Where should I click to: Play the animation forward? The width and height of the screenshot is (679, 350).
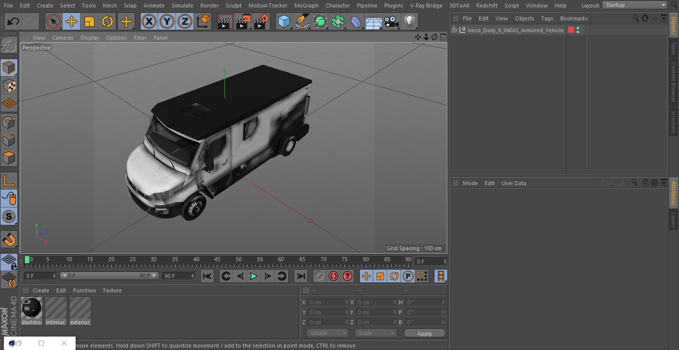pos(254,277)
